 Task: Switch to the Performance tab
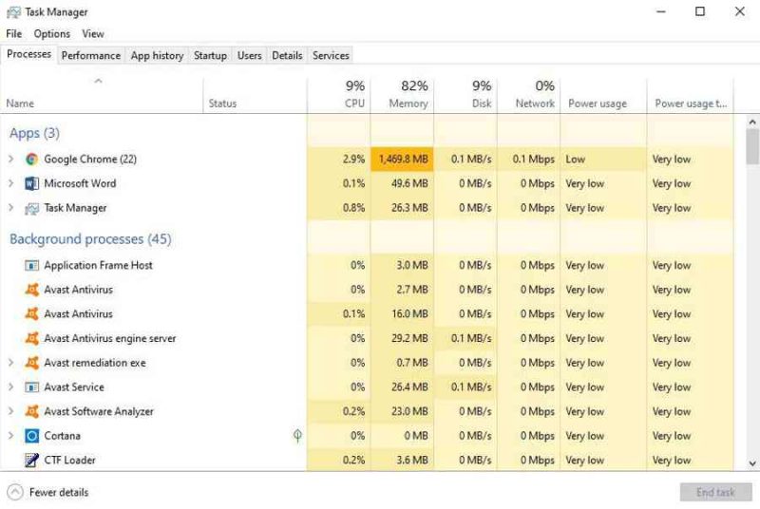[91, 56]
